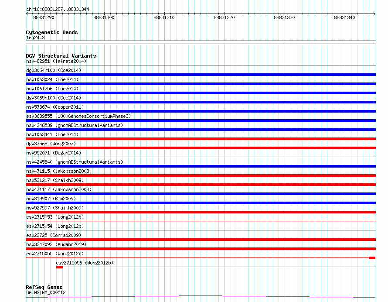The height and width of the screenshot is (302, 388).
Task: Select the dgv3065n100 (Coe2014) label
Action: coord(54,98)
